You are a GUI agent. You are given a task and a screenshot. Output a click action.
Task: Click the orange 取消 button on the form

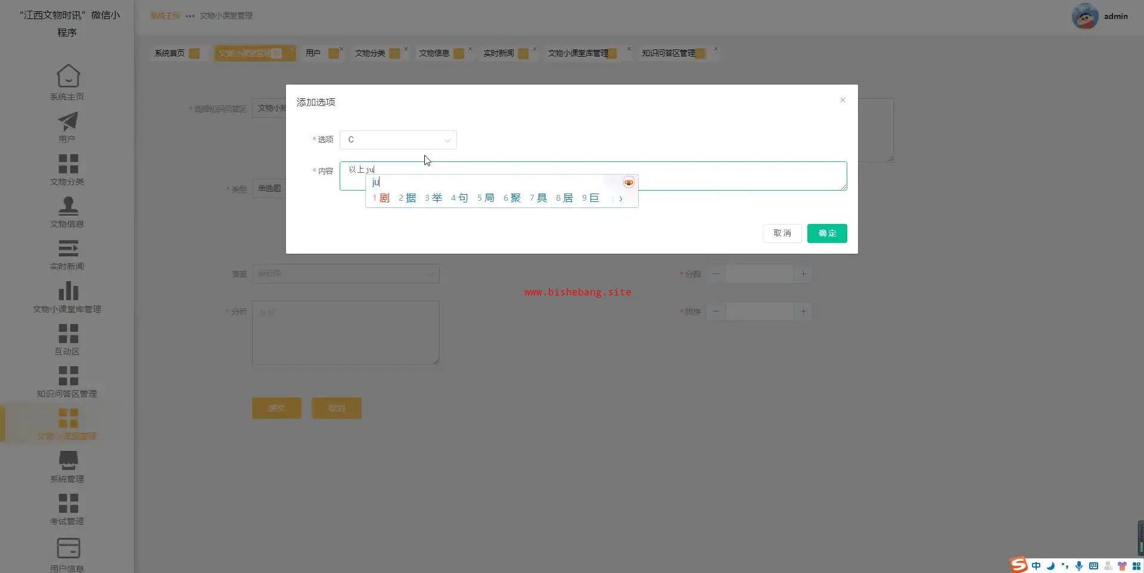tap(337, 408)
